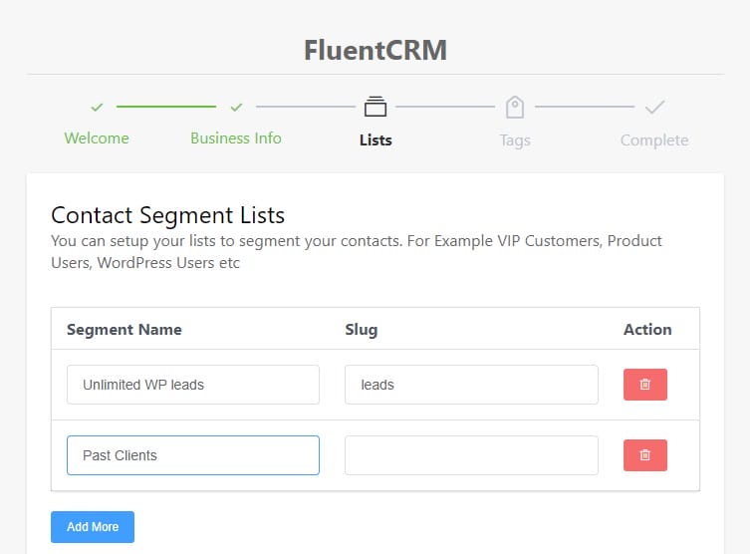Click the Action column header
This screenshot has width=750, height=554.
(647, 330)
